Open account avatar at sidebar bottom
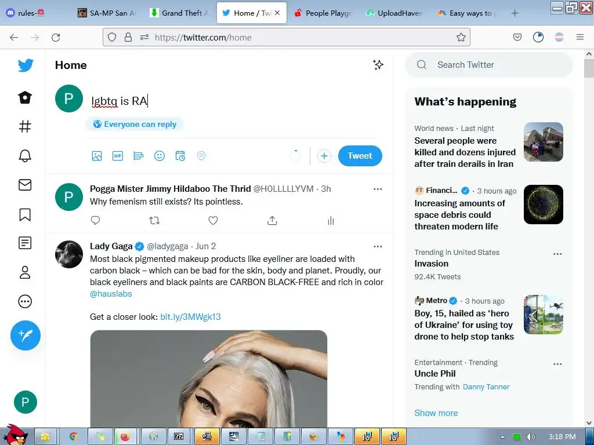This screenshot has width=594, height=445. [x=26, y=402]
